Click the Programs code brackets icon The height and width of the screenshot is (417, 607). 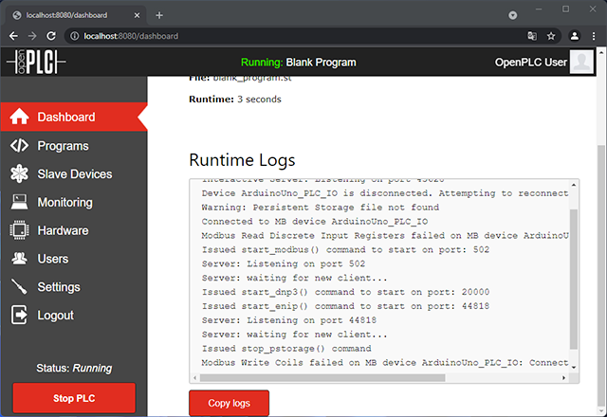[x=19, y=146]
